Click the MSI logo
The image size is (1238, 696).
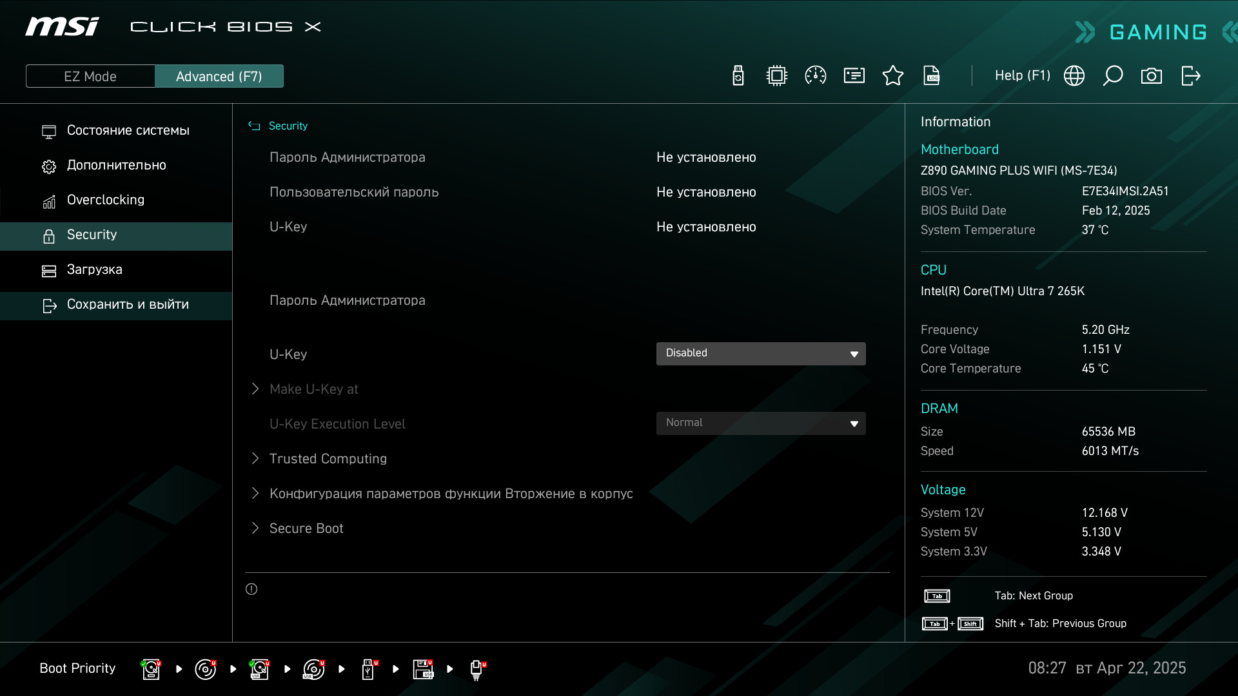tap(62, 26)
